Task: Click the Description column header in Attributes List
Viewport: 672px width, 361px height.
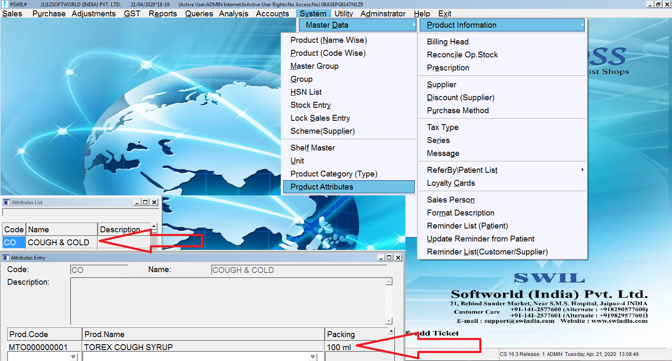Action: pyautogui.click(x=124, y=230)
